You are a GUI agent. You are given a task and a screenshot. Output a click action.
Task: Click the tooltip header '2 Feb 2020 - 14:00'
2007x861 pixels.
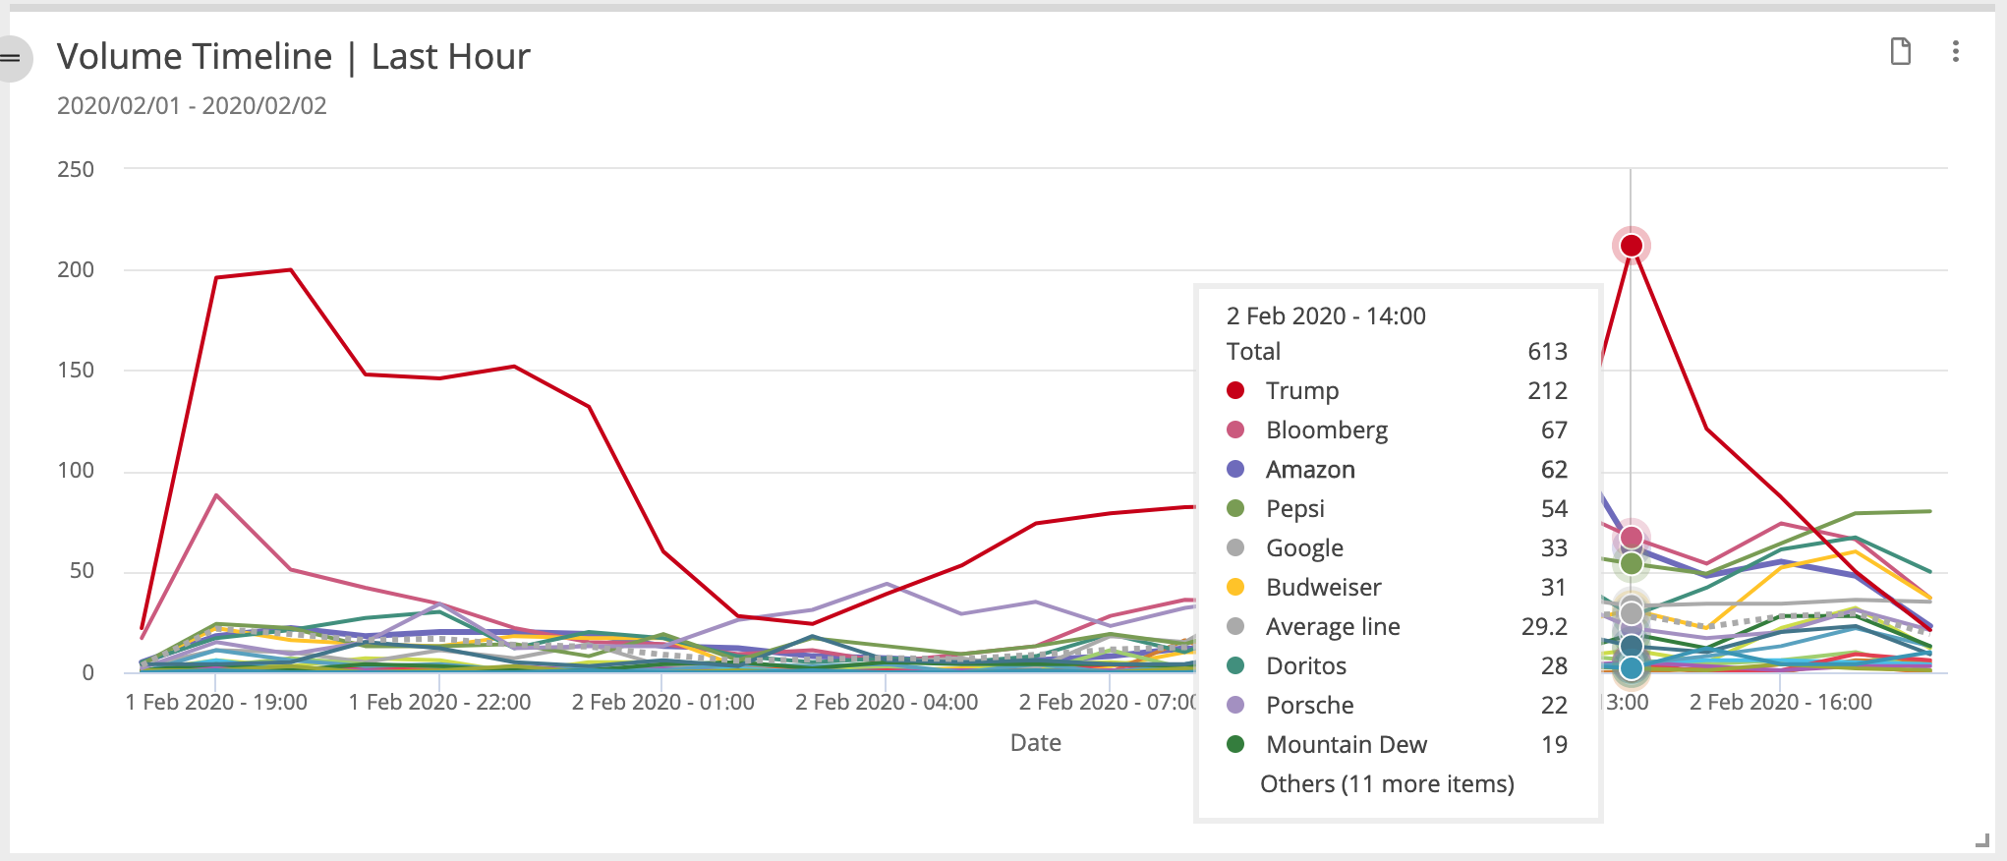click(1325, 316)
